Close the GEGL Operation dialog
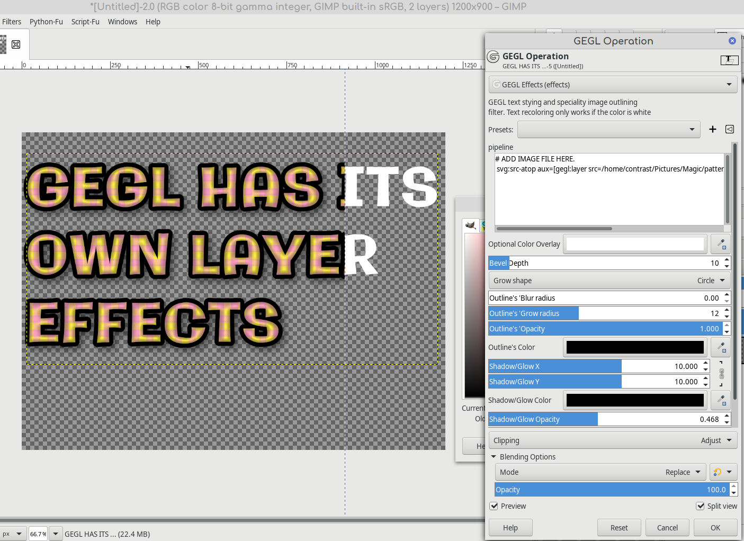 pos(732,41)
